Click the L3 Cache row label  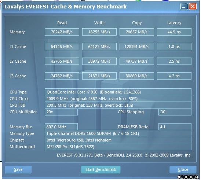18,76
